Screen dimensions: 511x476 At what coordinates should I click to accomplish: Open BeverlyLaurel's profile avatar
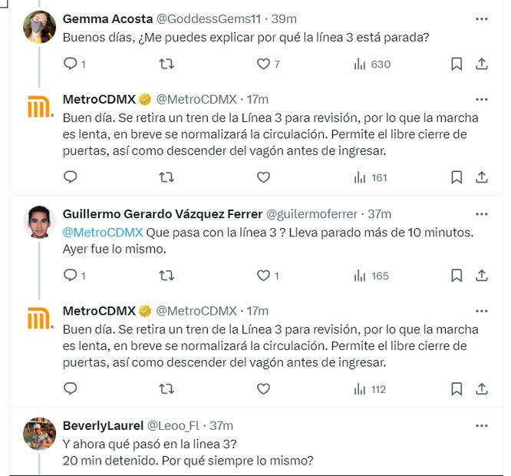(x=40, y=435)
